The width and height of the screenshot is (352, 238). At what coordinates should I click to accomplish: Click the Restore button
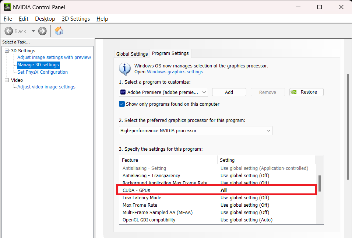pyautogui.click(x=306, y=92)
